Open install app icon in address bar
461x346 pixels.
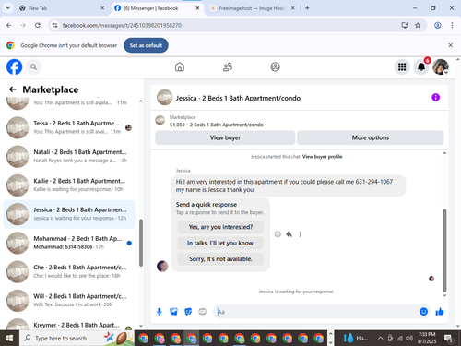point(405,25)
